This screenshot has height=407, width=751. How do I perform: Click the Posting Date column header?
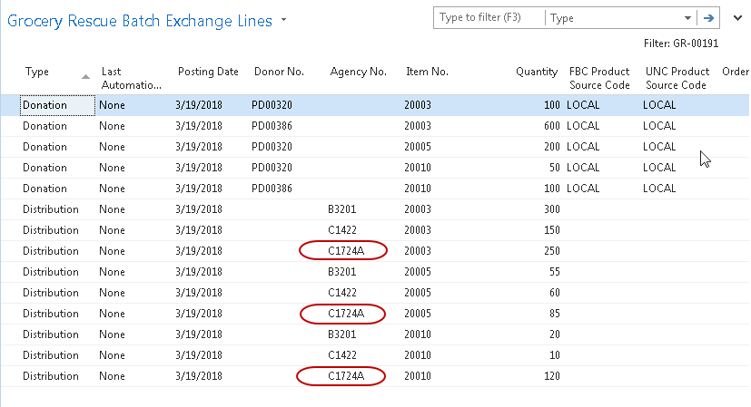(x=208, y=73)
